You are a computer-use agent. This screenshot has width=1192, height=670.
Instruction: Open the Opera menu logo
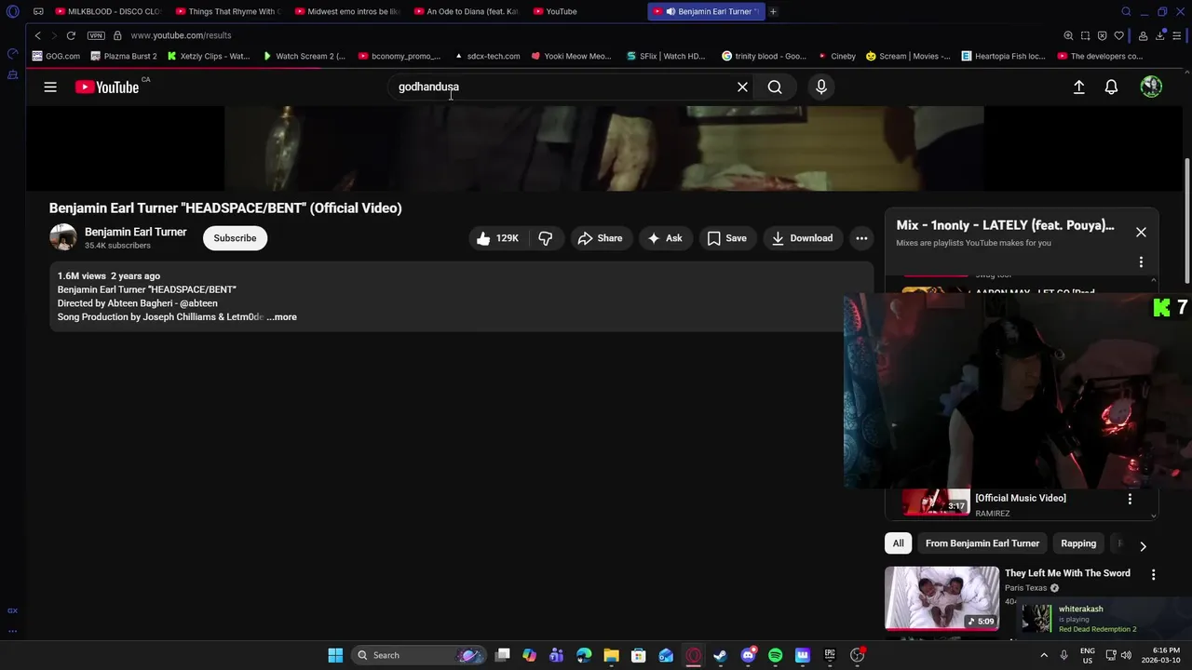13,11
